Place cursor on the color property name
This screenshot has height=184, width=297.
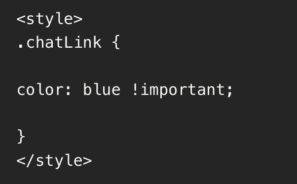coord(40,90)
